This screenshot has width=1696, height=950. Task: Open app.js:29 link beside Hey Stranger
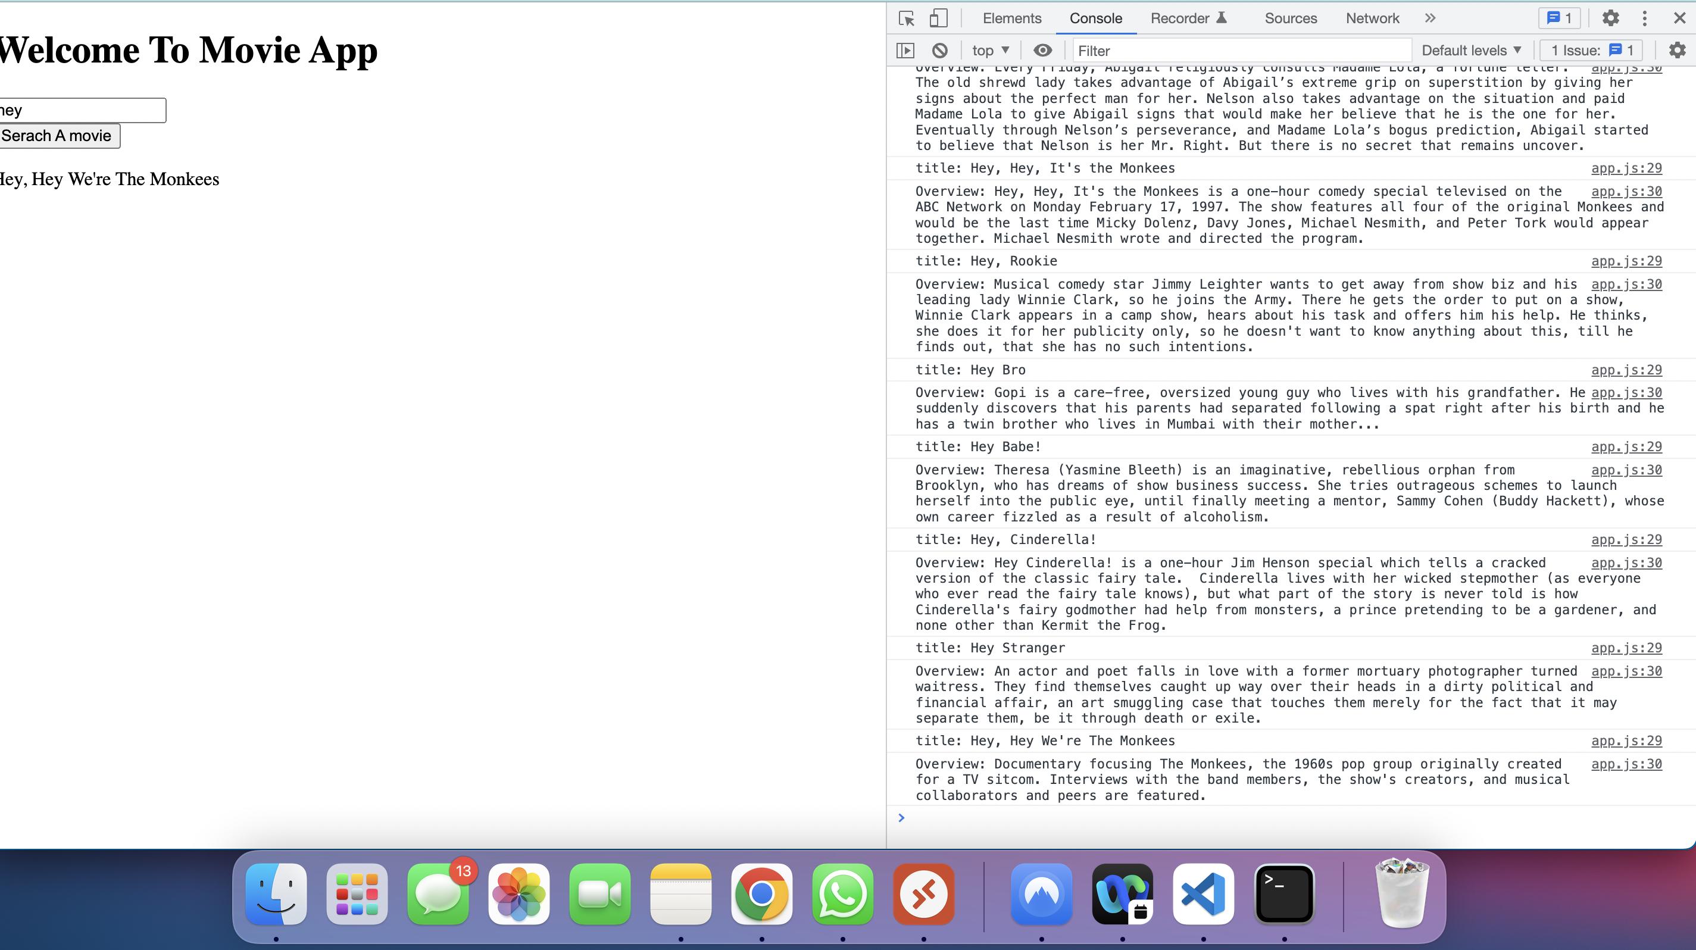[1626, 648]
